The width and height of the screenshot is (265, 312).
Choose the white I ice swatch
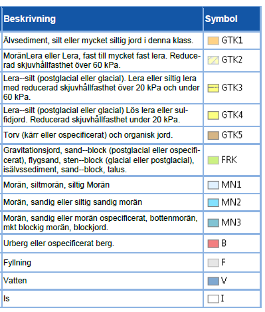pyautogui.click(x=213, y=299)
